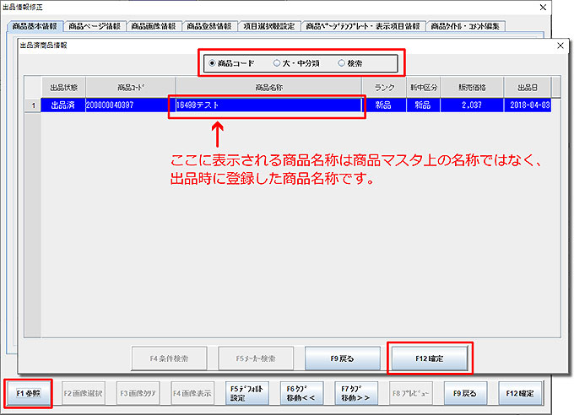Click the F2 画像選択 button
The image size is (574, 415).
pyautogui.click(x=84, y=393)
